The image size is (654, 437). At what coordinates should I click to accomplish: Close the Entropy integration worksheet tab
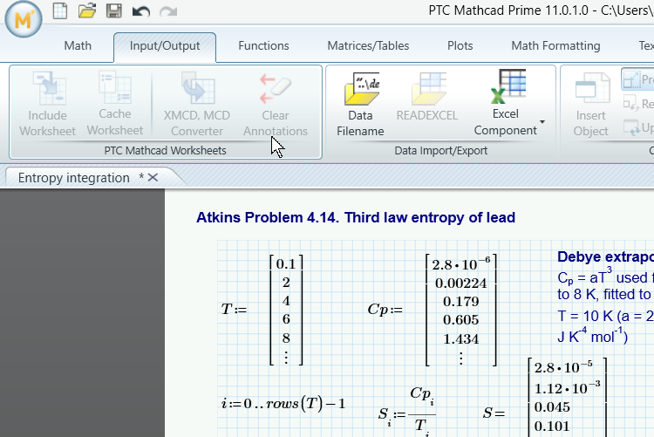[153, 177]
